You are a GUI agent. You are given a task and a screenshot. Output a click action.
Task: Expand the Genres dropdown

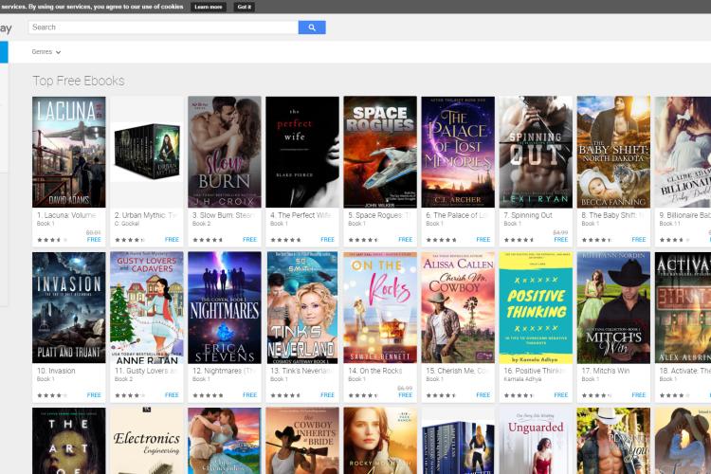pos(46,52)
